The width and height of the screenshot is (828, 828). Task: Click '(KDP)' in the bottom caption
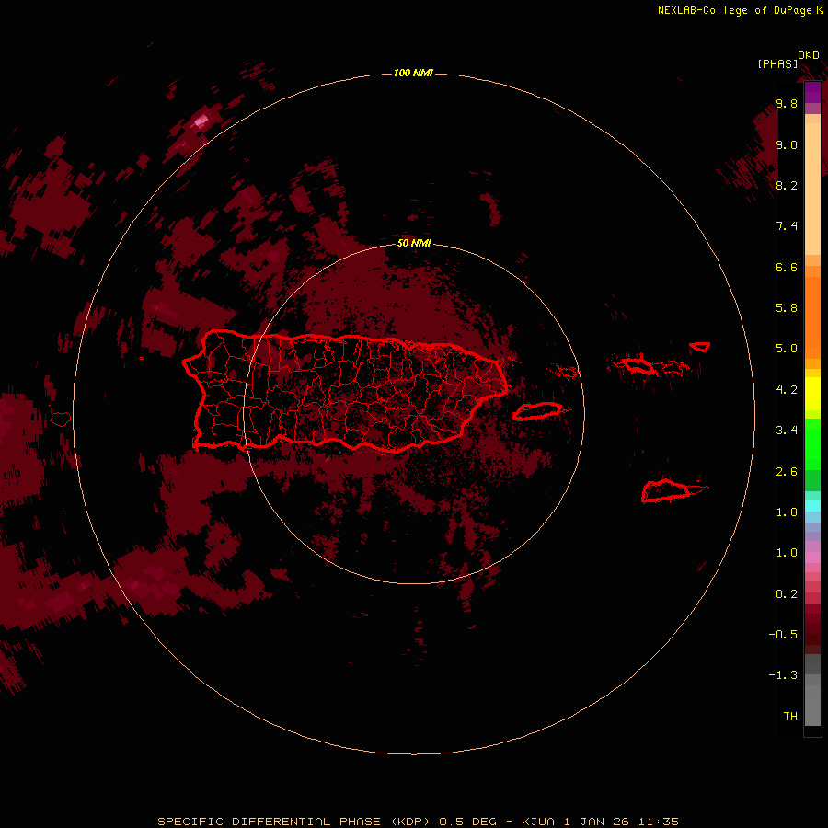click(412, 822)
